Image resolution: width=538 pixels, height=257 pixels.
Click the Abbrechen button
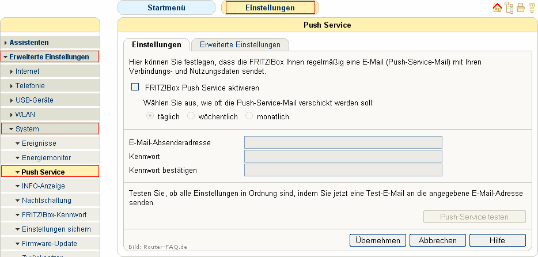[437, 240]
